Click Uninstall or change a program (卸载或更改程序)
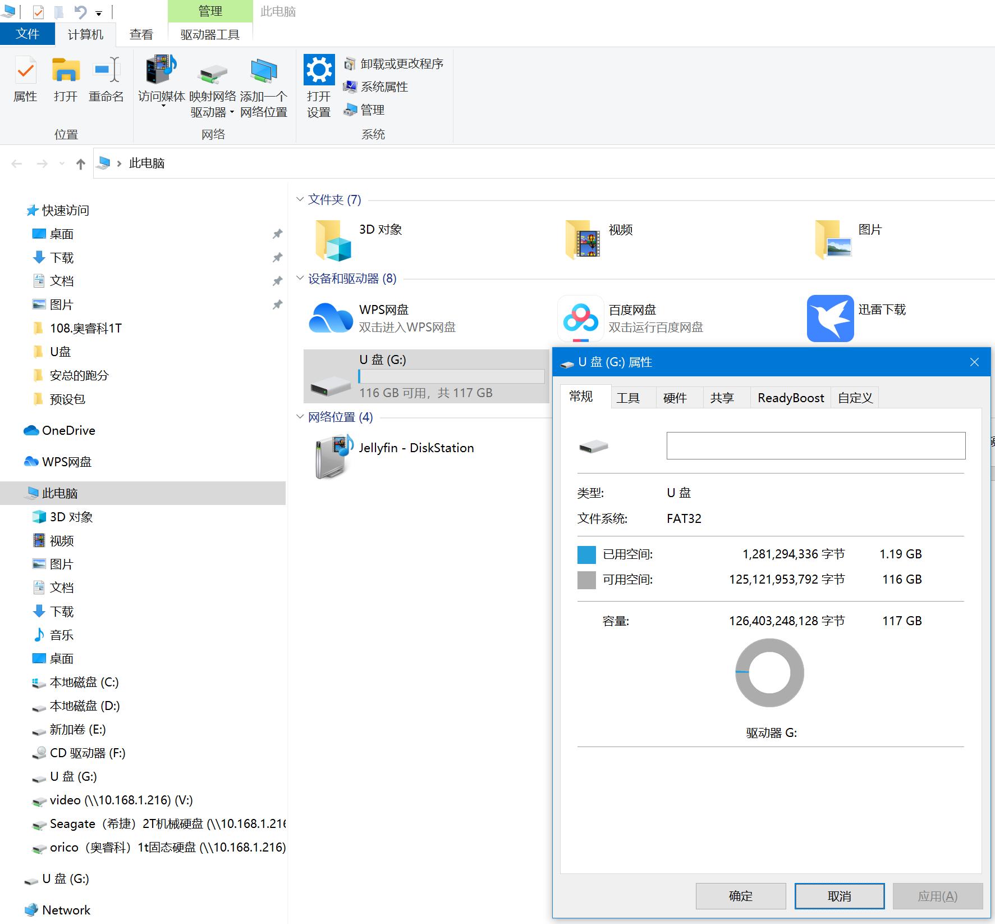 click(394, 64)
